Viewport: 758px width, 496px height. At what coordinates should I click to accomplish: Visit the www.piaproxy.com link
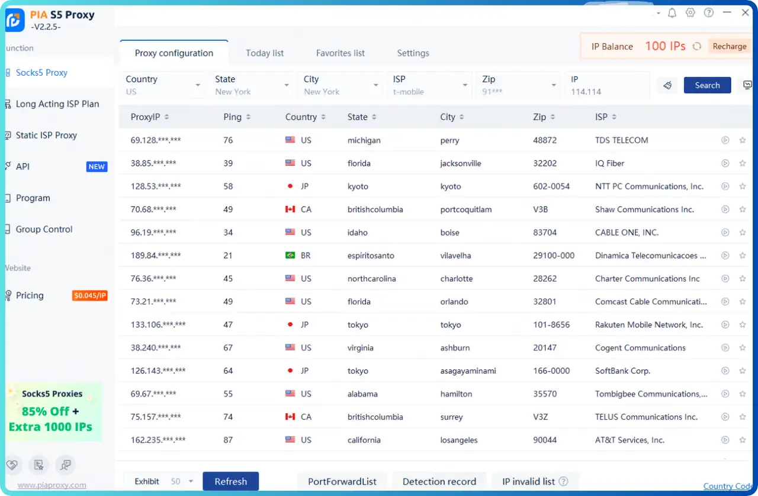(x=53, y=485)
